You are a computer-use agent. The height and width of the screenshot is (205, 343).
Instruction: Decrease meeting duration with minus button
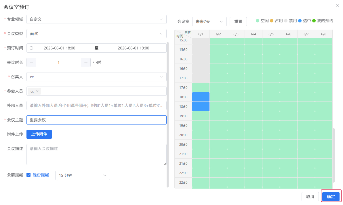tap(31, 62)
